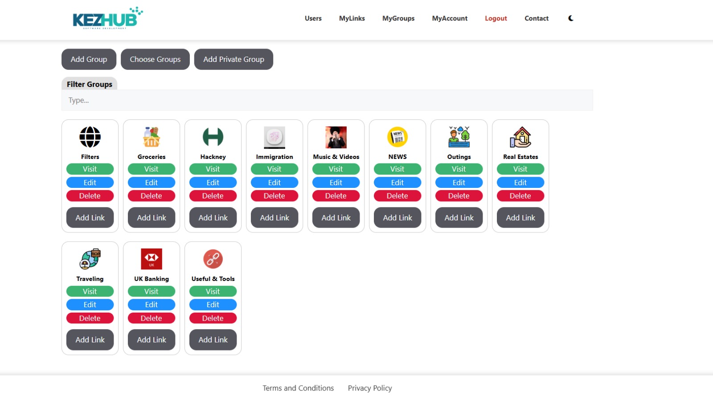Click the Filters globe icon
Image resolution: width=713 pixels, height=399 pixels.
90,137
